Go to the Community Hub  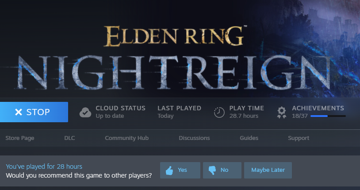pos(127,138)
